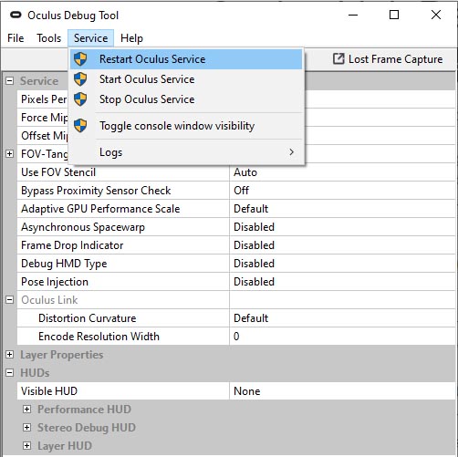The width and height of the screenshot is (458, 457).
Task: Open the File menu
Action: point(16,38)
